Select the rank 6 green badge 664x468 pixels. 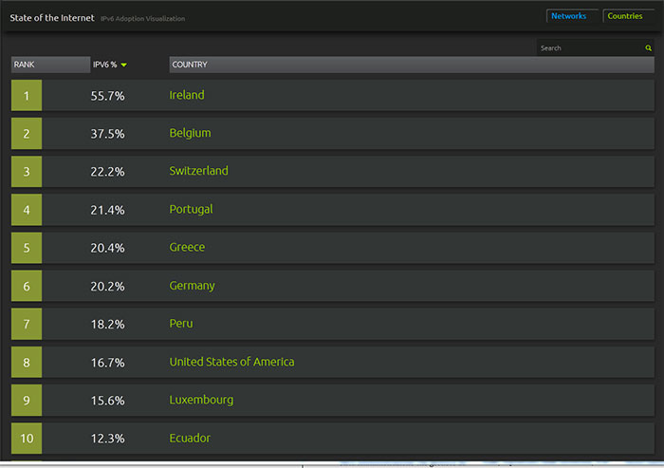click(27, 286)
